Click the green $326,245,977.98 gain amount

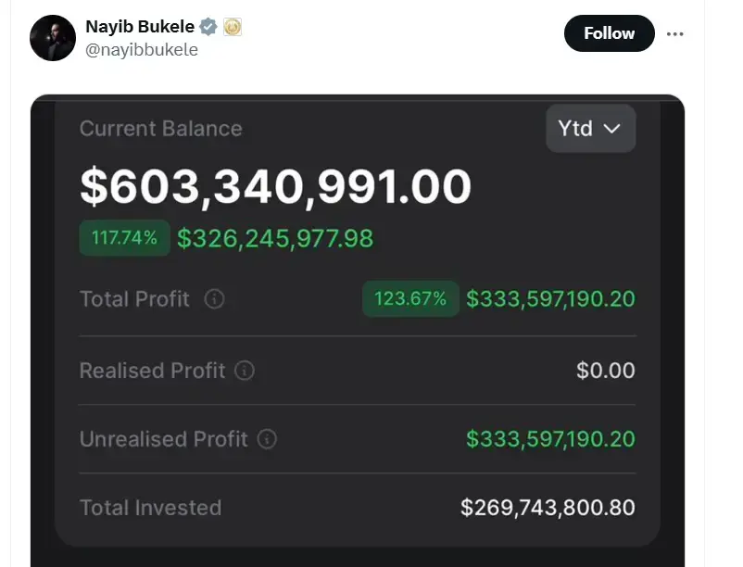click(275, 239)
